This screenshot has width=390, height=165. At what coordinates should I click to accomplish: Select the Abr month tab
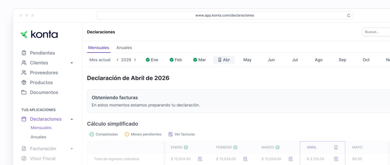[224, 60]
